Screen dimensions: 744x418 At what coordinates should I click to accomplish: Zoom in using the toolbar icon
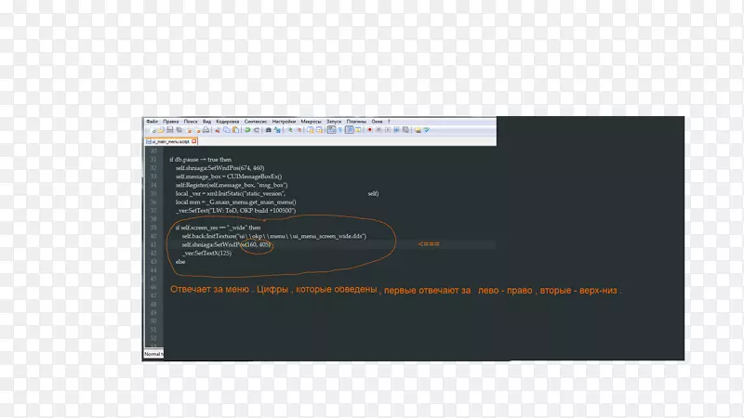pyautogui.click(x=290, y=130)
